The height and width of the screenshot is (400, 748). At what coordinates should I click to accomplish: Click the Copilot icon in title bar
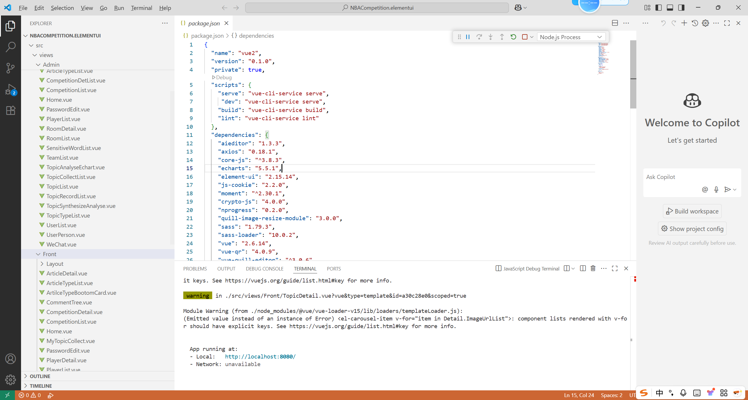coord(518,8)
